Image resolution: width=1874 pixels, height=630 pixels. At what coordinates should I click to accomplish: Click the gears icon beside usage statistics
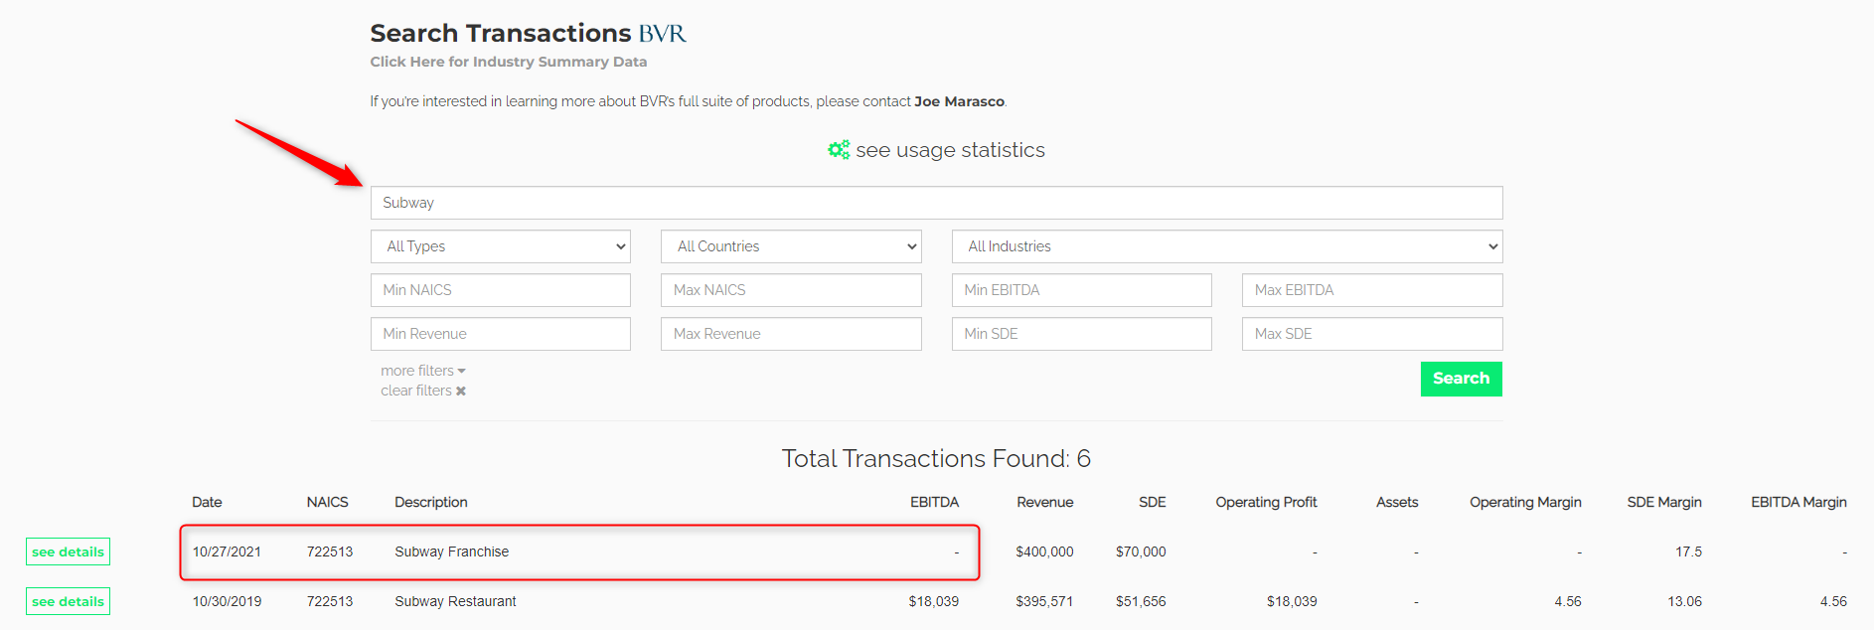839,150
